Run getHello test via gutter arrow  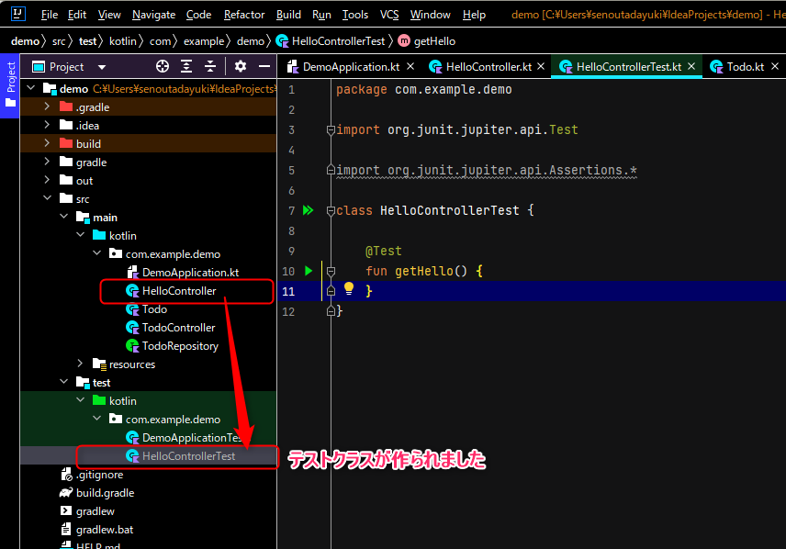(309, 271)
